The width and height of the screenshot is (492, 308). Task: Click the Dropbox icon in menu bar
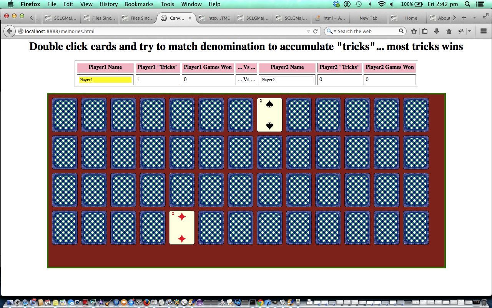[x=337, y=4]
